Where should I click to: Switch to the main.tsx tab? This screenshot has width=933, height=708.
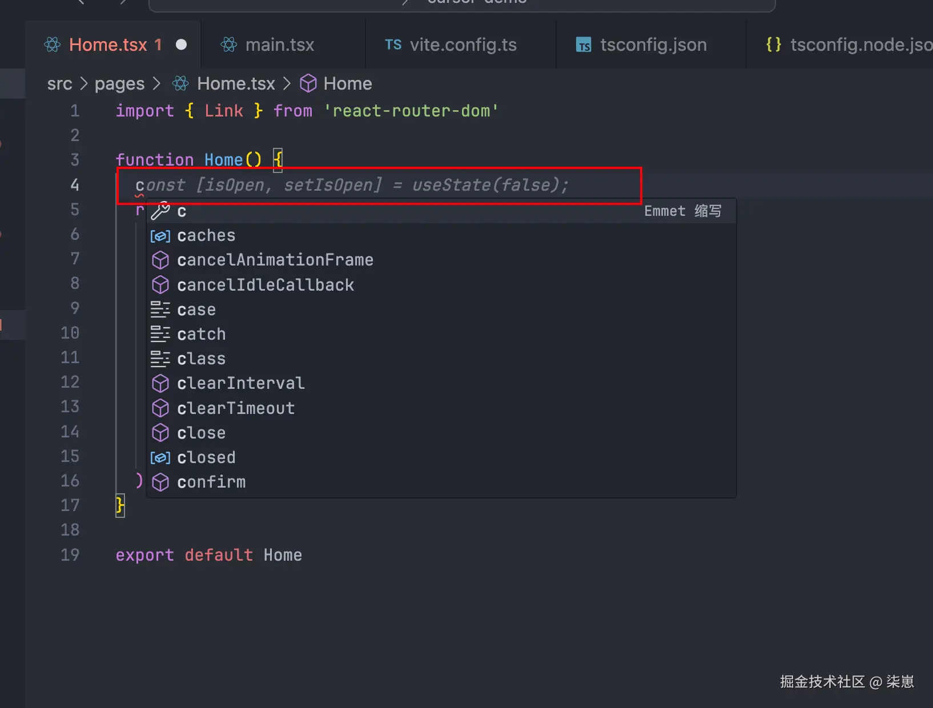click(x=279, y=45)
